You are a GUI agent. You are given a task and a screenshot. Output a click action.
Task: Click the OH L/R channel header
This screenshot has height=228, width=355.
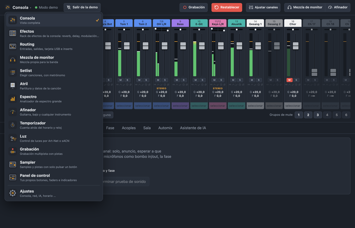(162, 23)
